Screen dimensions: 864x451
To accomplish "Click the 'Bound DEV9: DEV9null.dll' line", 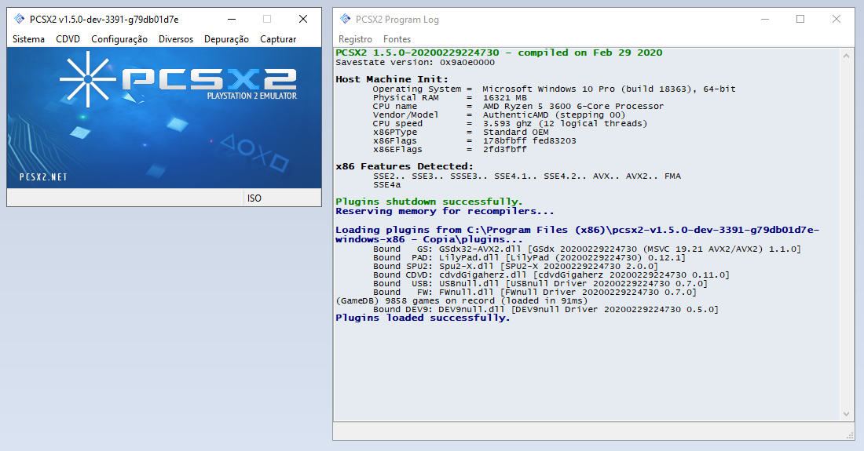I will click(x=546, y=310).
